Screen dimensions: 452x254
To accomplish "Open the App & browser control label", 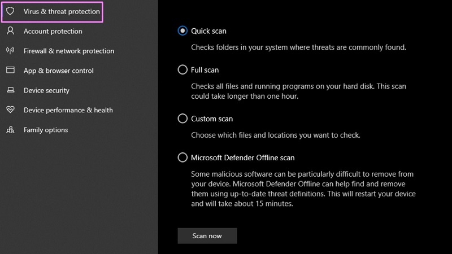I will click(58, 71).
